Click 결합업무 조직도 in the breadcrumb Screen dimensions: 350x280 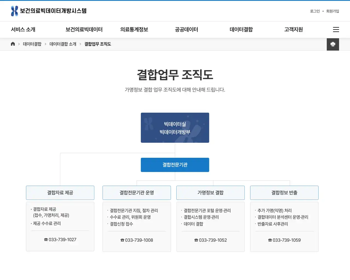coord(98,44)
